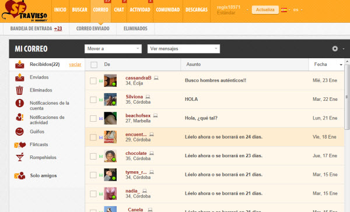Open the Recibidos inbox tray icon
Image resolution: width=350 pixels, height=212 pixels.
click(20, 65)
